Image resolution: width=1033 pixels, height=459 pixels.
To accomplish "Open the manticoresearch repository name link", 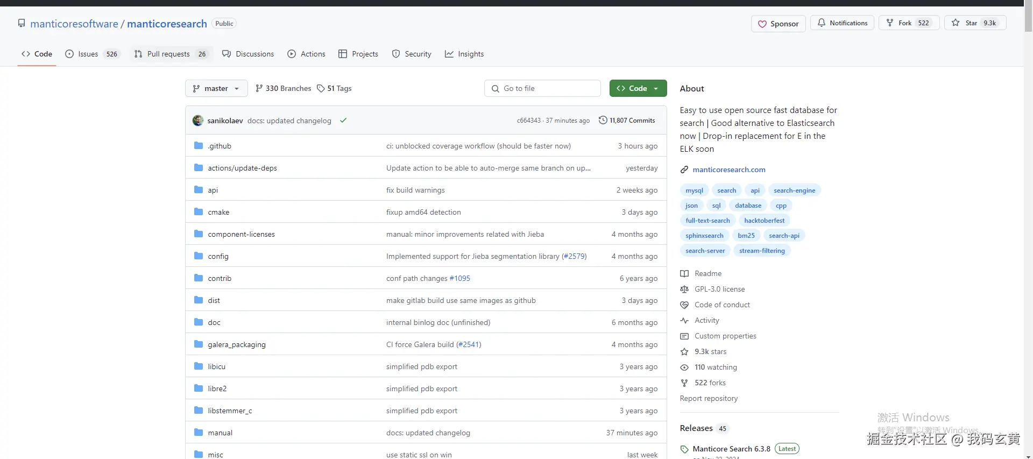I will [x=167, y=24].
